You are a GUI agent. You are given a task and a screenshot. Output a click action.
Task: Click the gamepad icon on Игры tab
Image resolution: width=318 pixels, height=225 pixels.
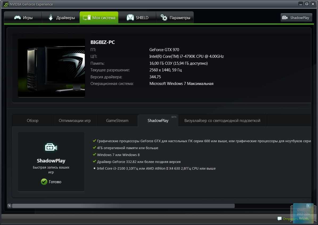click(18, 18)
